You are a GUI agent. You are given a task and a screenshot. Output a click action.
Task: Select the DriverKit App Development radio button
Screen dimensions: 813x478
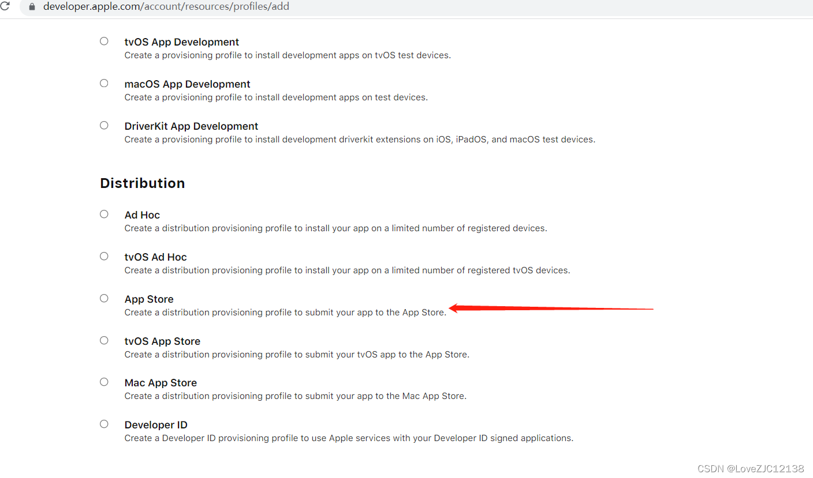tap(104, 125)
